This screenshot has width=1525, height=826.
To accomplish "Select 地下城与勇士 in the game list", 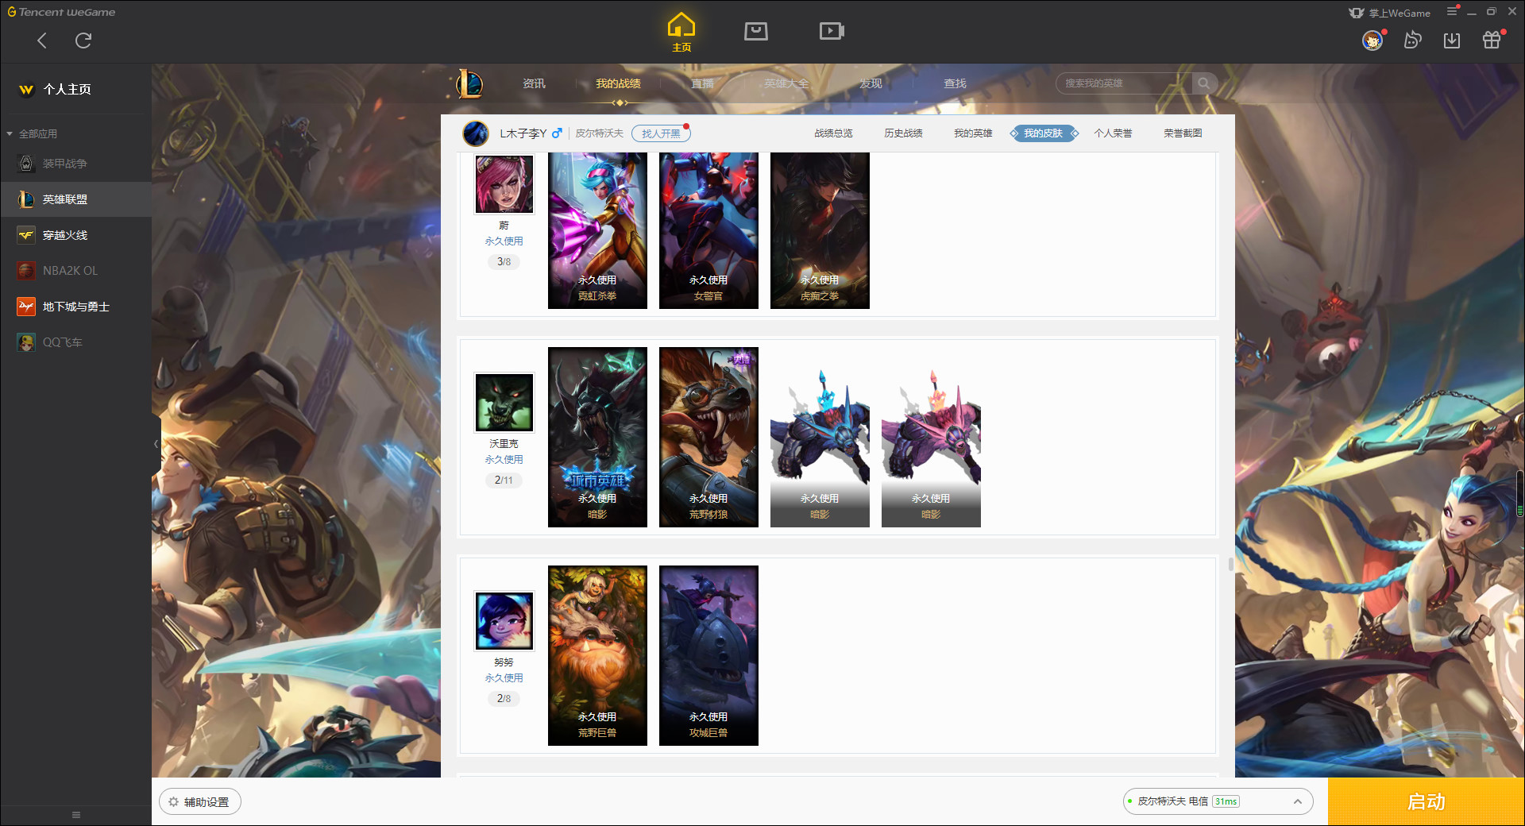I will point(75,307).
